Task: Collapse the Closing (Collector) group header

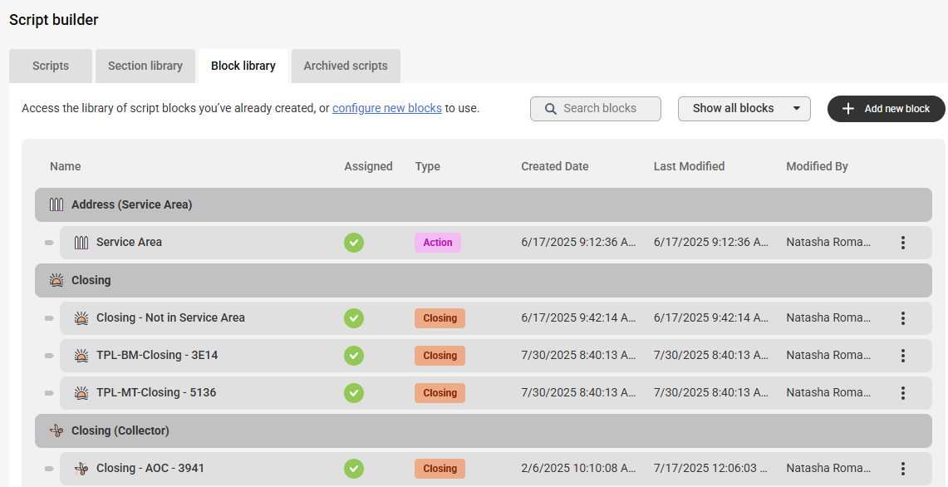Action: (x=483, y=430)
